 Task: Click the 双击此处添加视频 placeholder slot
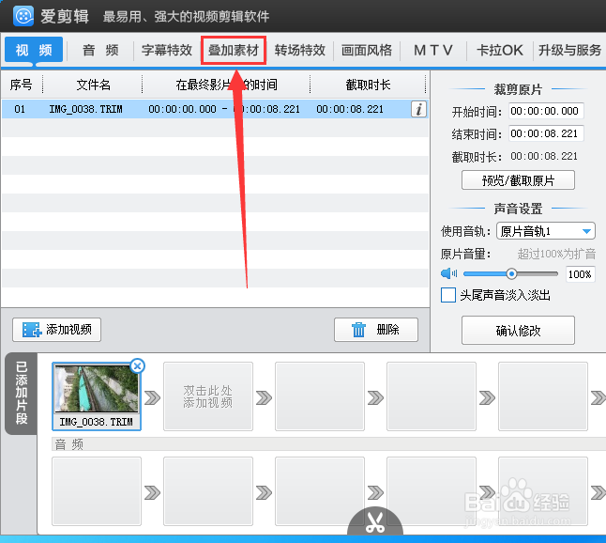click(x=208, y=396)
